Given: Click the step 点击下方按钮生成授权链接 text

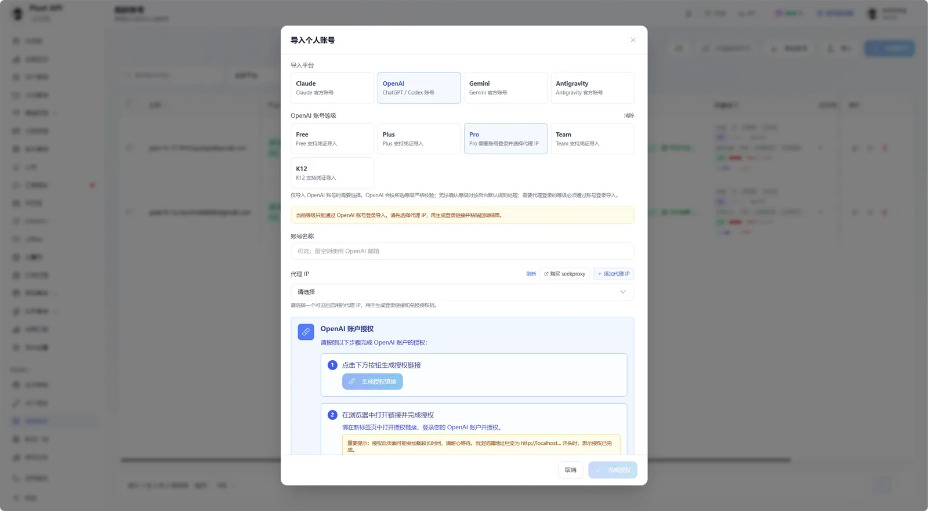Looking at the screenshot, I should [x=382, y=365].
